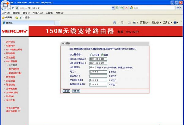Click the 主DNS服务器 input field
Image resolution: width=184 pixels, height=125 pixels.
[98, 80]
